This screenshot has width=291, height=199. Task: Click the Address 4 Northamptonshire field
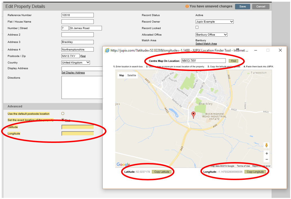pos(78,50)
